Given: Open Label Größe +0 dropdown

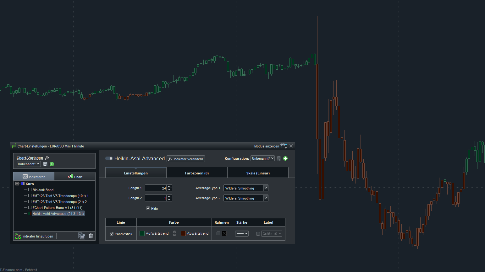Looking at the screenshot, I should (272, 234).
